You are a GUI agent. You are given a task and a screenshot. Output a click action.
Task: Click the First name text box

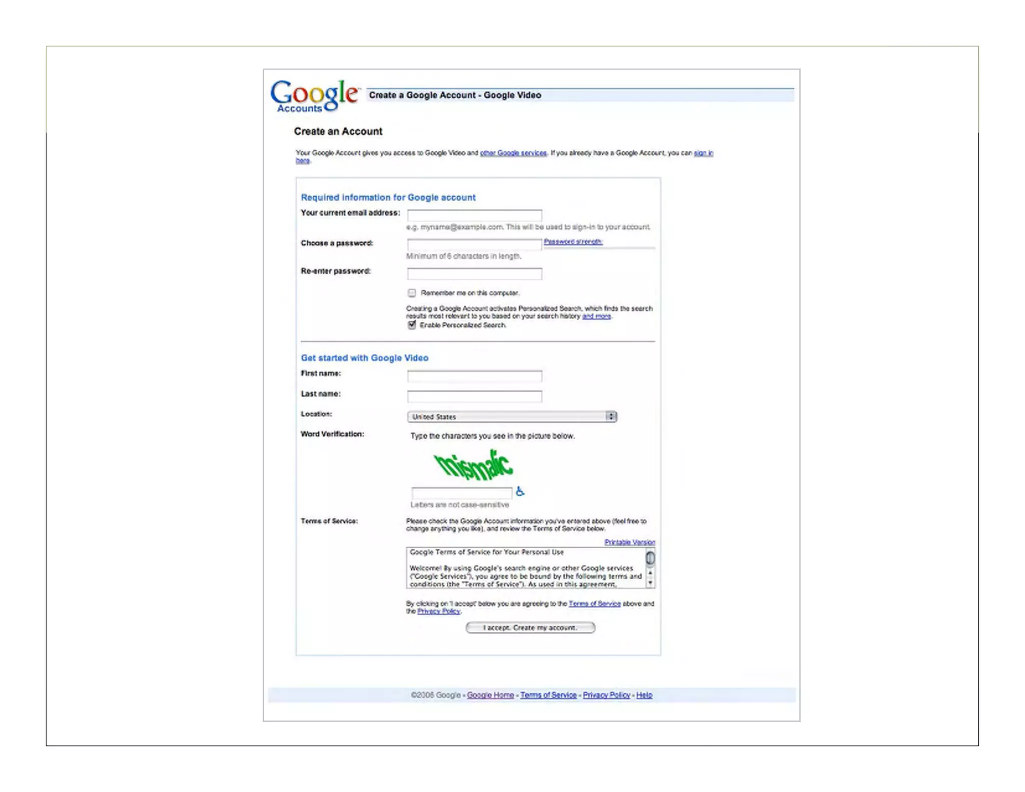474,376
